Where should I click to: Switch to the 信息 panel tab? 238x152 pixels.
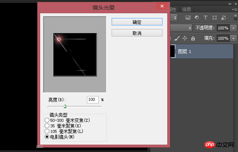[186, 10]
